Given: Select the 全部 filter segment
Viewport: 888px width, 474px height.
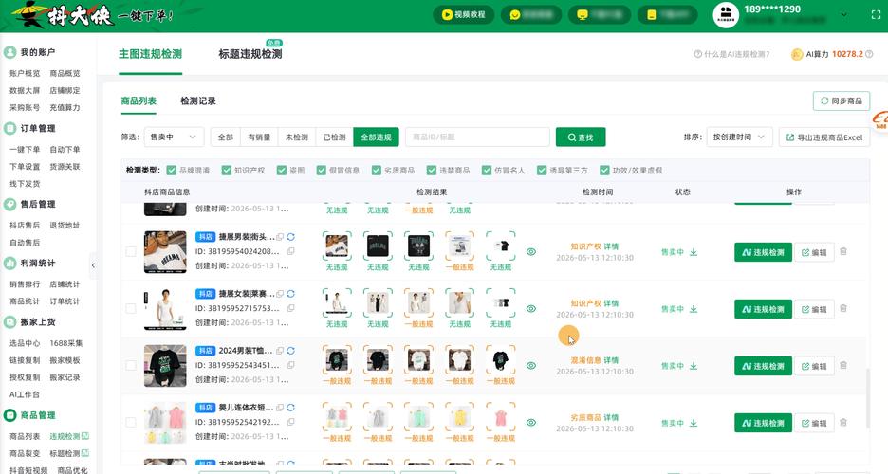Looking at the screenshot, I should [x=226, y=137].
